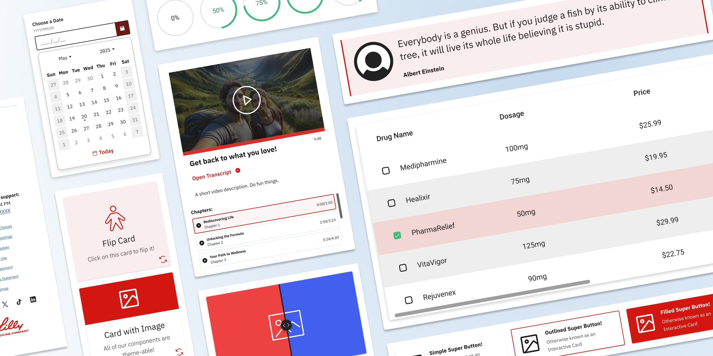Click the Today button in calendar
Image resolution: width=713 pixels, height=356 pixels.
click(103, 152)
